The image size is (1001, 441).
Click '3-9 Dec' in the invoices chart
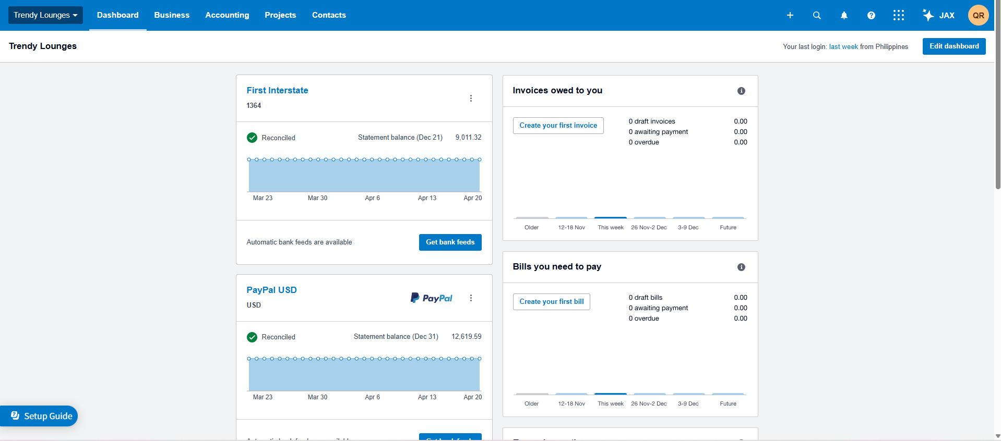pos(688,228)
